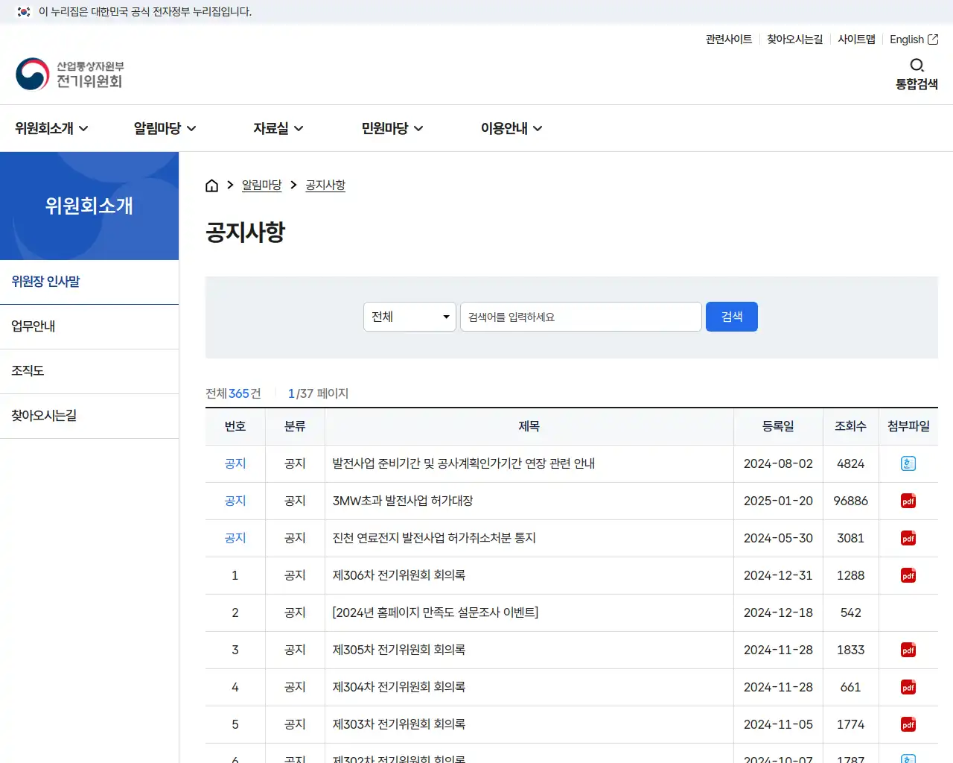Download the PDF for 제303차 회의록
Image resolution: width=953 pixels, height=763 pixels.
(x=908, y=724)
